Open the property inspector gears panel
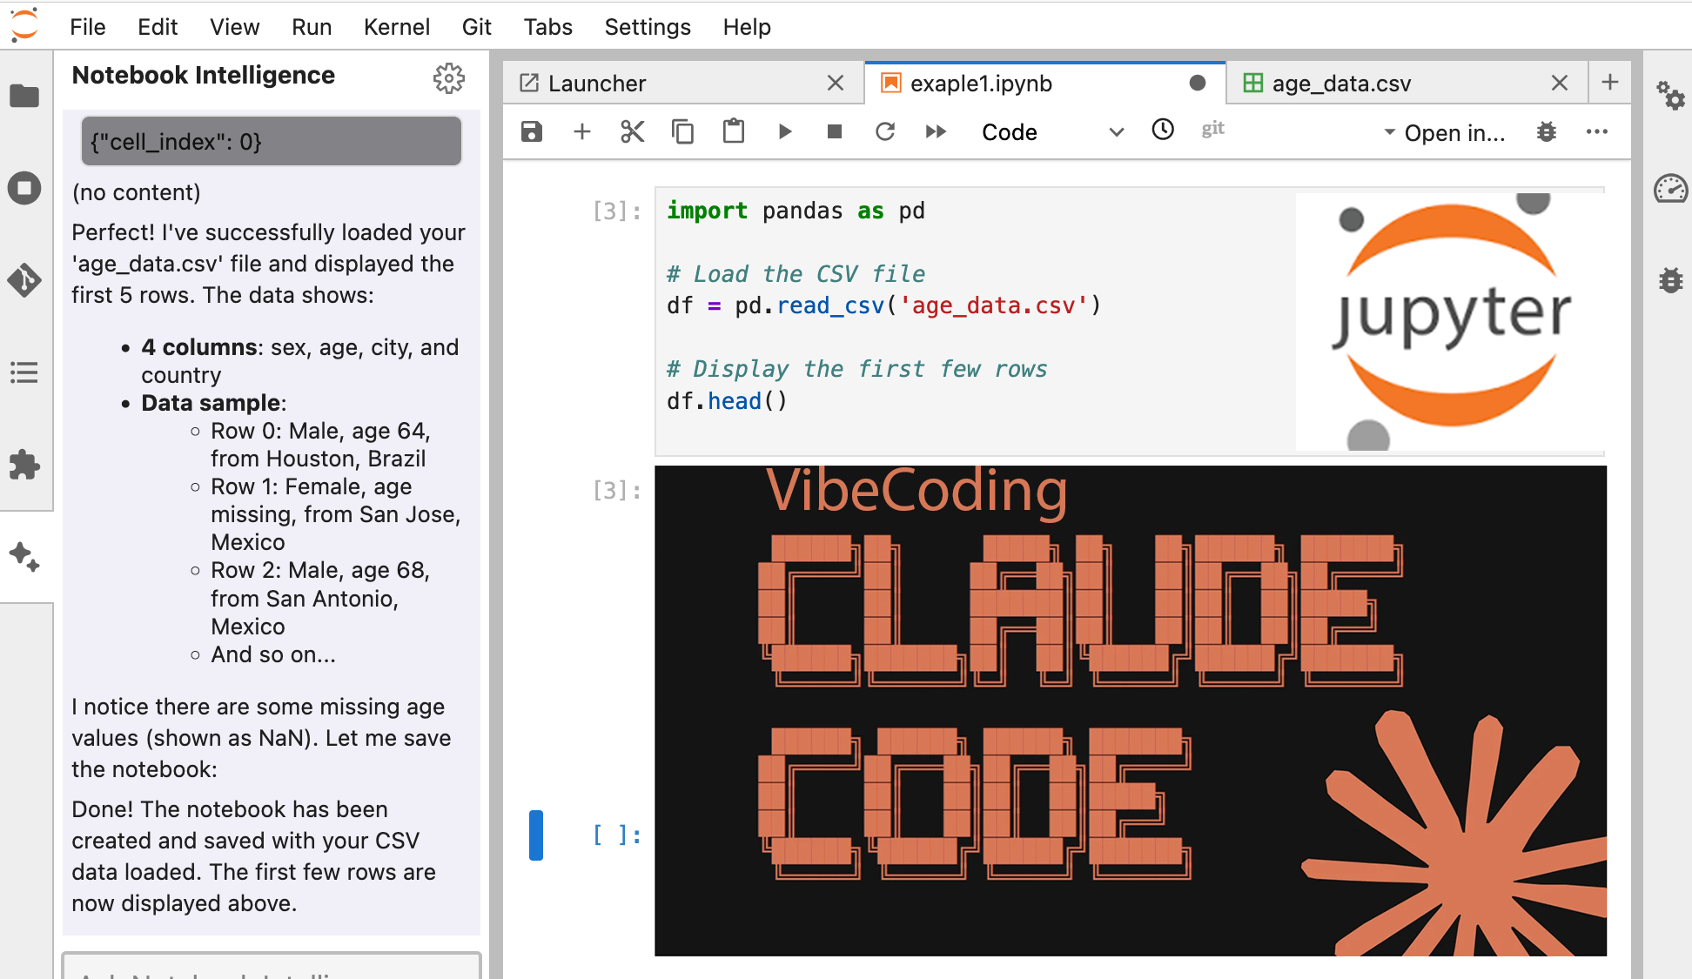The width and height of the screenshot is (1692, 979). [x=1672, y=98]
